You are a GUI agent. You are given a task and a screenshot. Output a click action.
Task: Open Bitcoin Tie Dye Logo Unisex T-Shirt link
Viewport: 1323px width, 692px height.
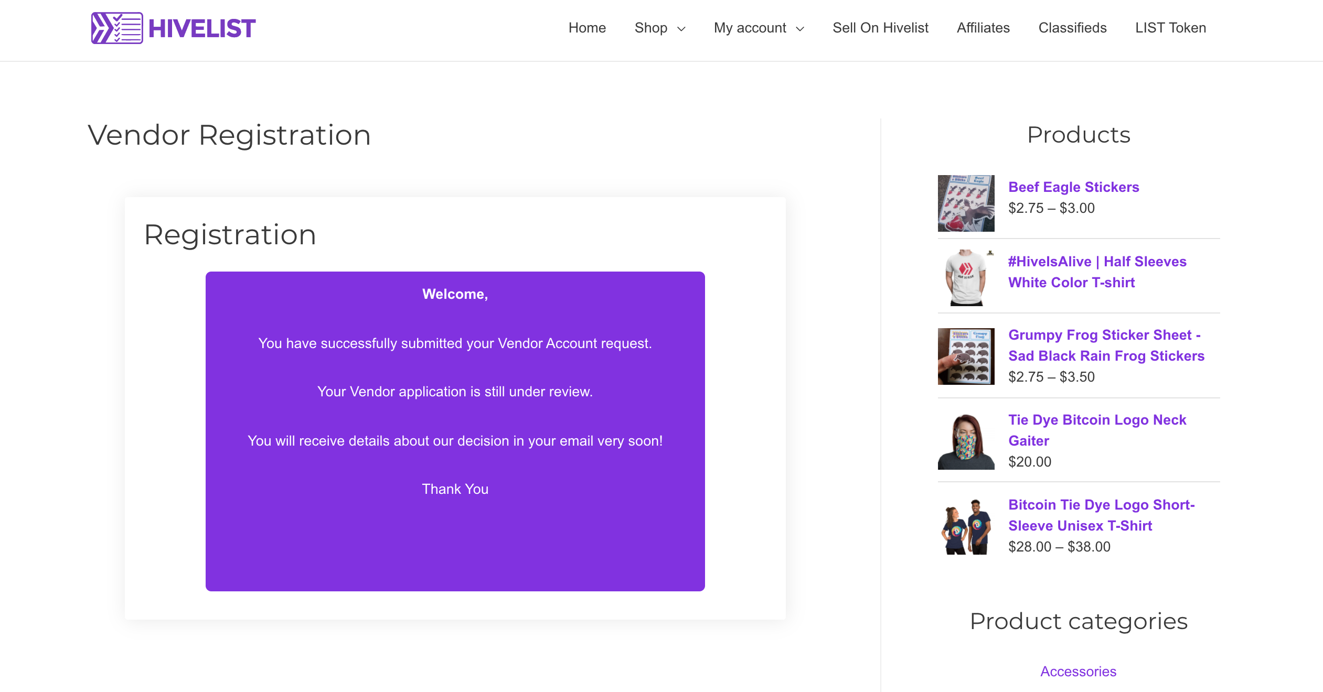pos(1102,515)
